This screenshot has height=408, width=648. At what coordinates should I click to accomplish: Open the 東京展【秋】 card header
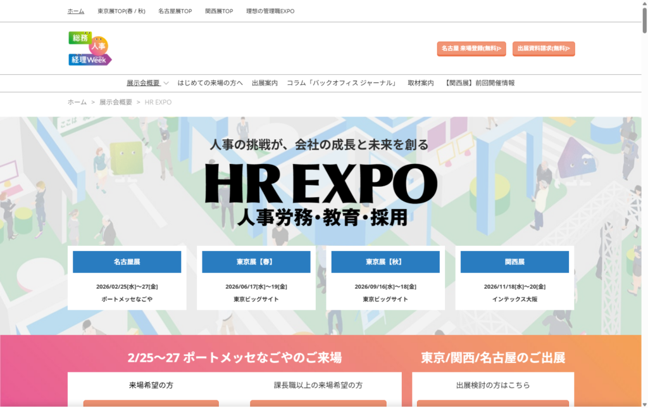(385, 262)
